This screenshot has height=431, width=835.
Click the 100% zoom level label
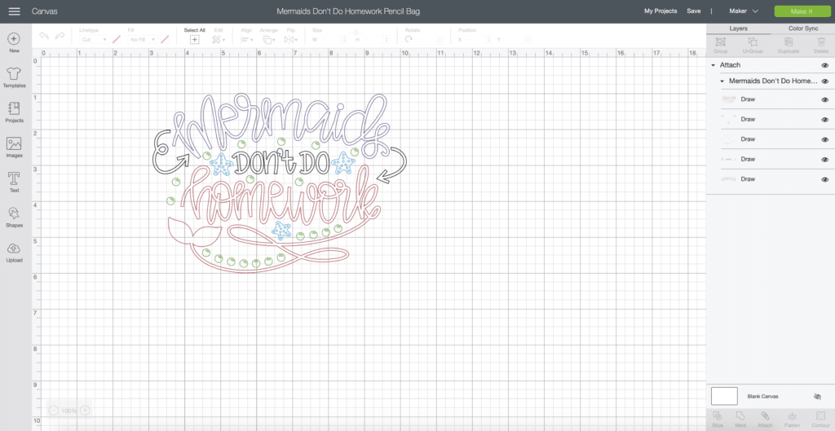coord(68,411)
